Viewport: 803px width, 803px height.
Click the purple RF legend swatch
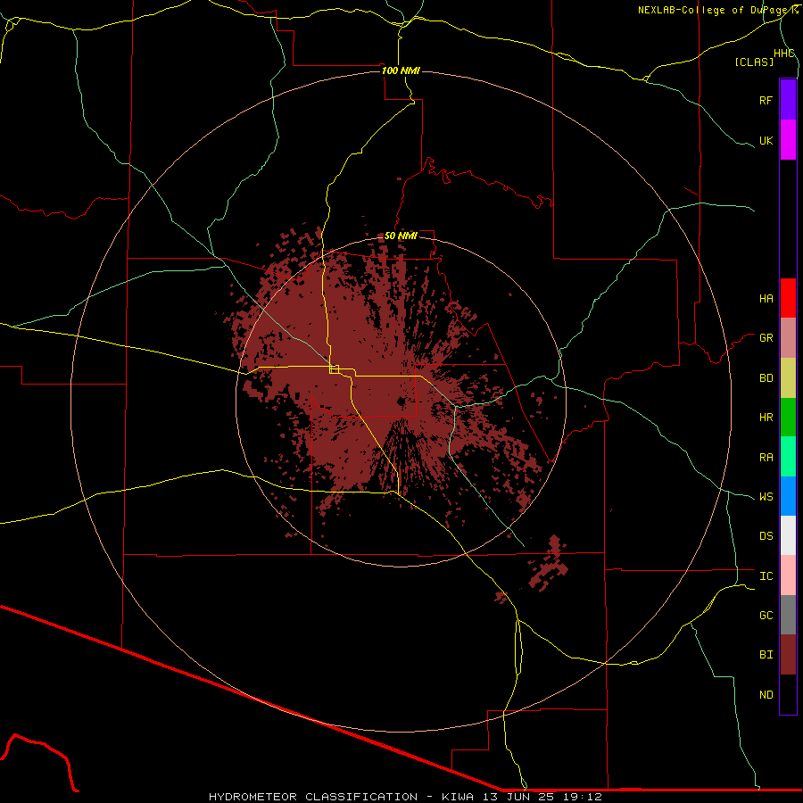pos(788,100)
